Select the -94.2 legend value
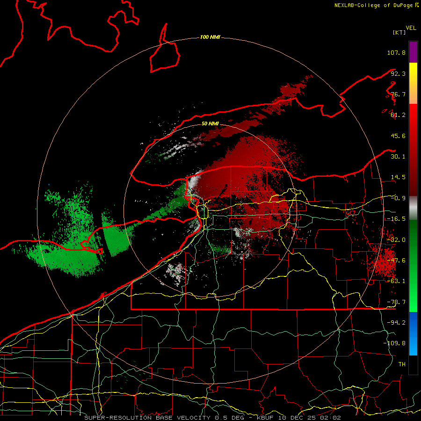 (396, 323)
